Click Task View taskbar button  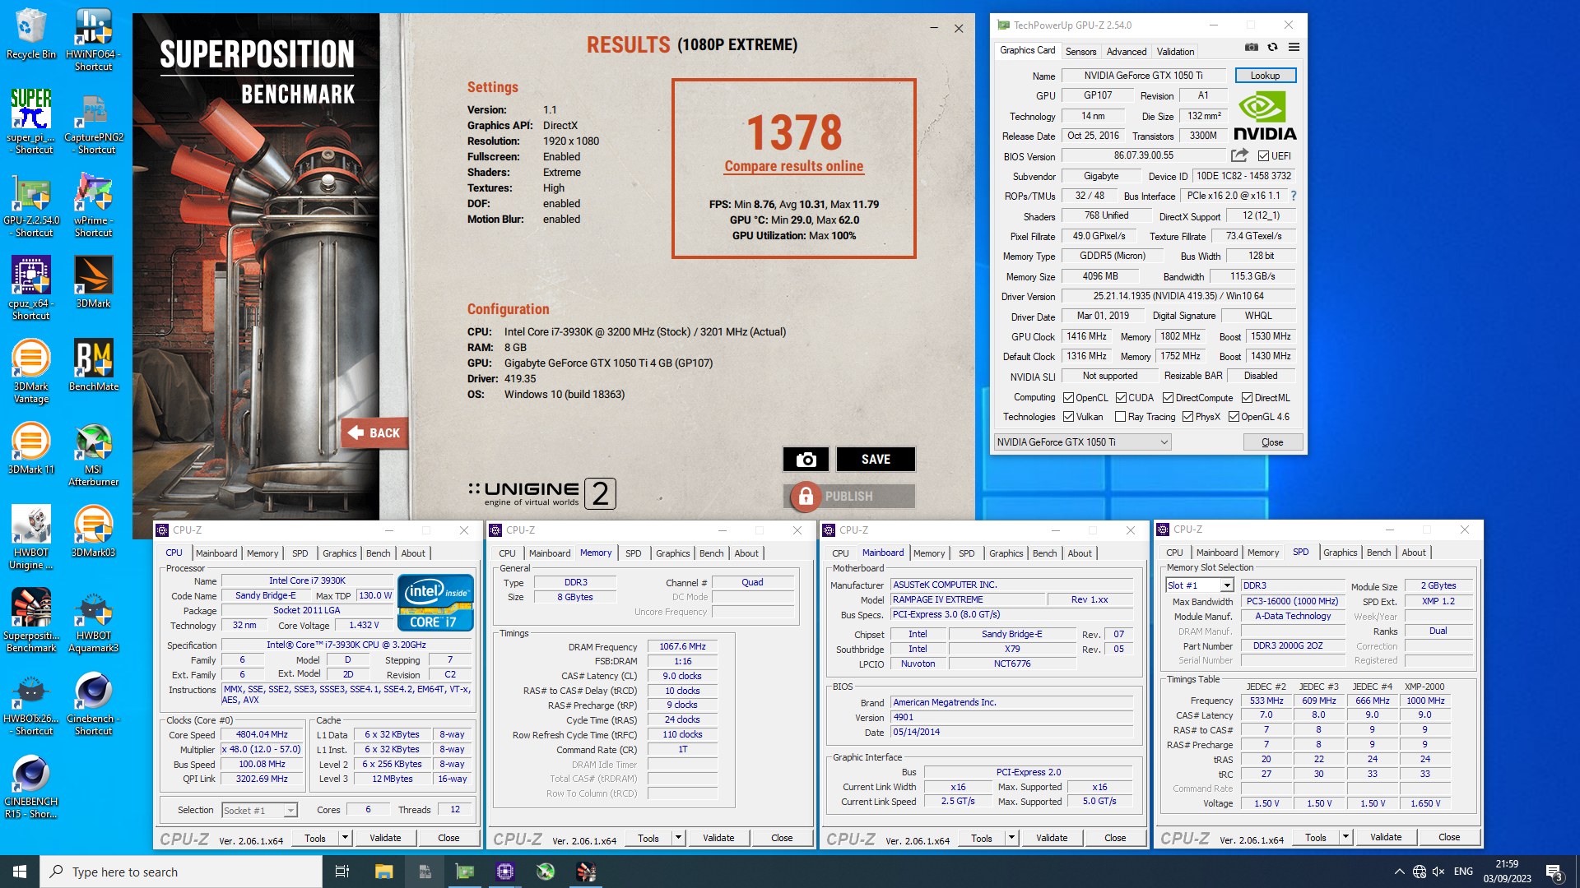point(342,872)
